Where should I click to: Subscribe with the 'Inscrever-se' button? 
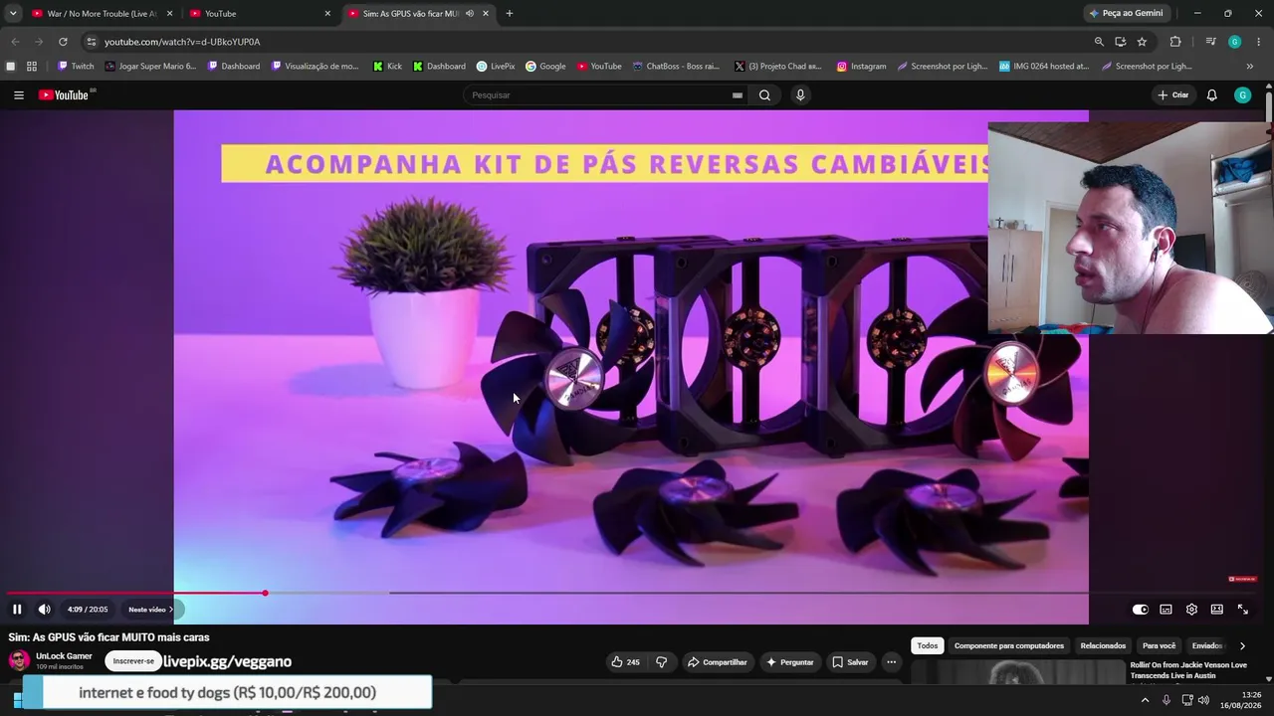coord(133,661)
